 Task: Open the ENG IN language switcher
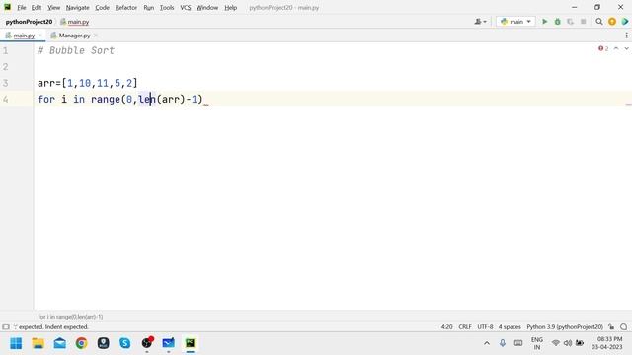point(537,343)
